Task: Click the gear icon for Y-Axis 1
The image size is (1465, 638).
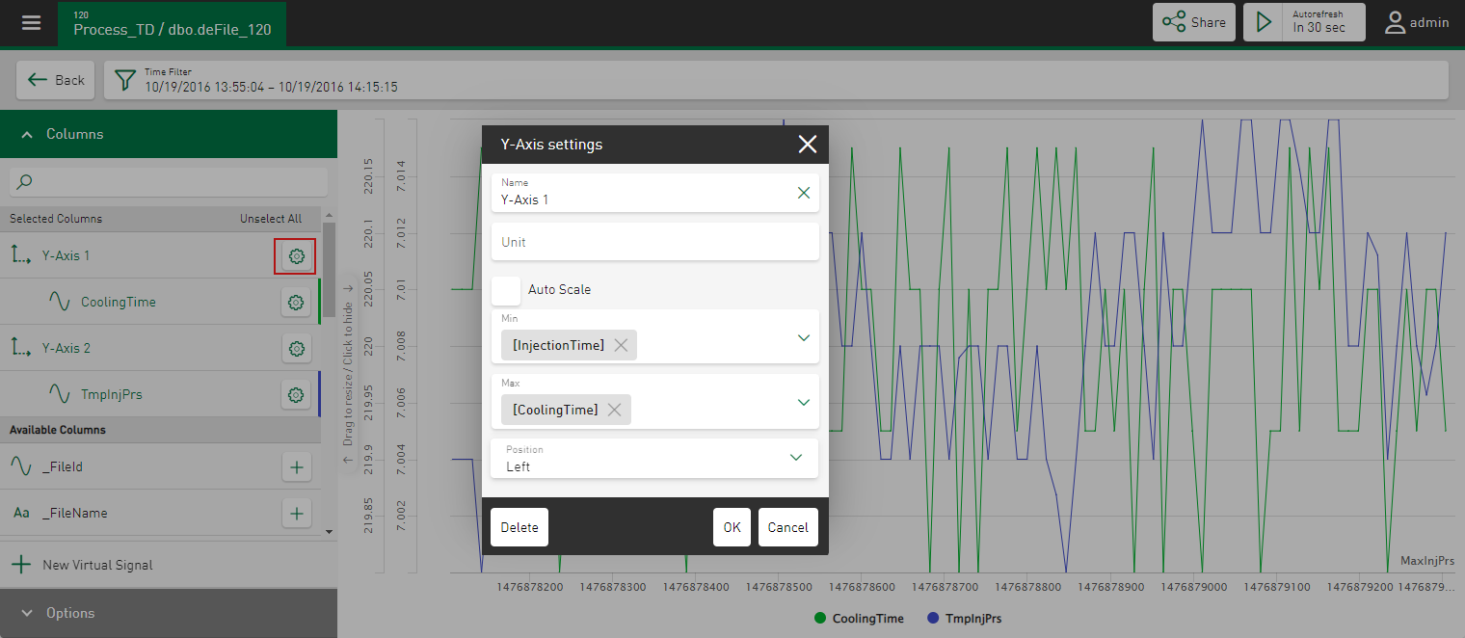Action: click(296, 256)
